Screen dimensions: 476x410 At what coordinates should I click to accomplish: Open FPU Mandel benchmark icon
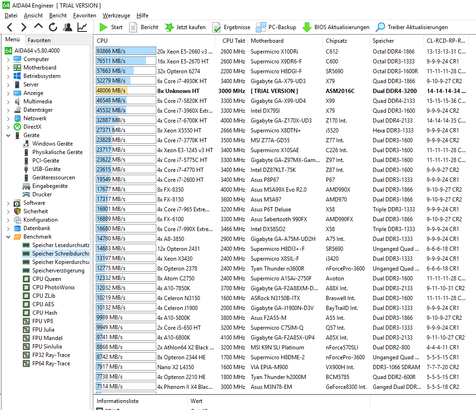pos(26,338)
